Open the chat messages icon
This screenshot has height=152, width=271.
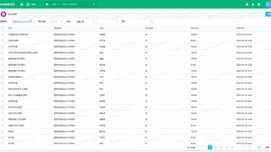point(259,4)
